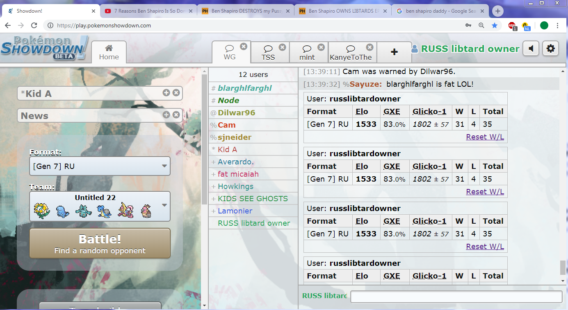Screen dimensions: 568x310
Task: Select user fat micaiah in the user list
Action: [253, 174]
